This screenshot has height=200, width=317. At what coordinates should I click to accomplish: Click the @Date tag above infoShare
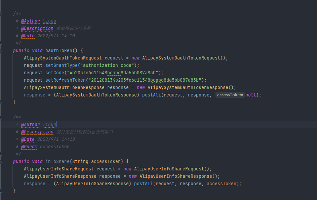[x=28, y=139]
